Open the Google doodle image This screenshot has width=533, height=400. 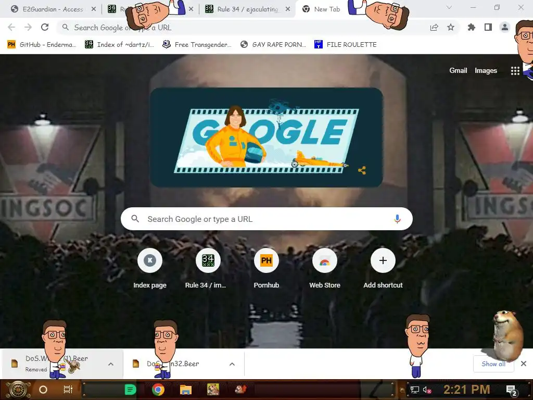266,137
